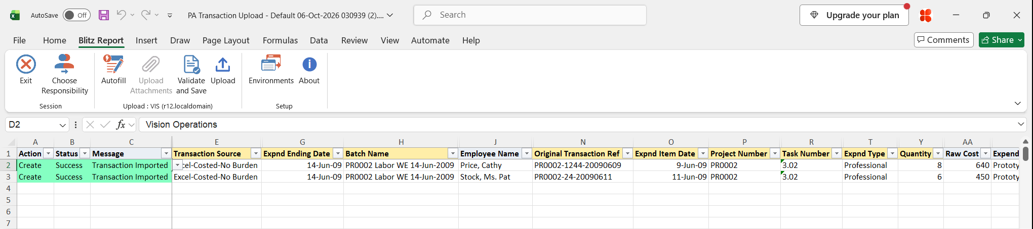Click the Exit session icon

(x=26, y=65)
